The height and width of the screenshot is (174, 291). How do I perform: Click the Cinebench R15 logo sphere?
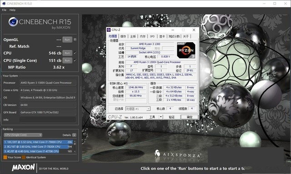click(x=13, y=22)
